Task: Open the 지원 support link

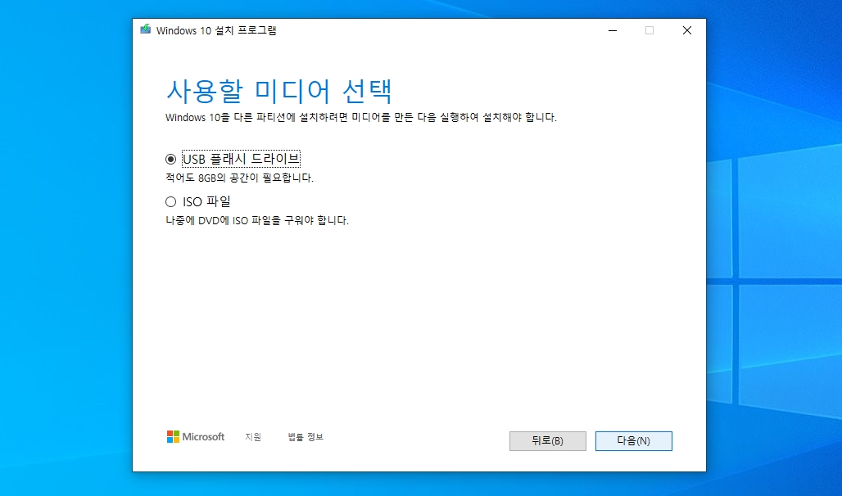Action: pos(253,437)
